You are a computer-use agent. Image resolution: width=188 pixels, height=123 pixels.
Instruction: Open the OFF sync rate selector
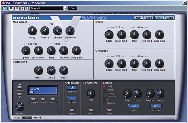[156, 106]
